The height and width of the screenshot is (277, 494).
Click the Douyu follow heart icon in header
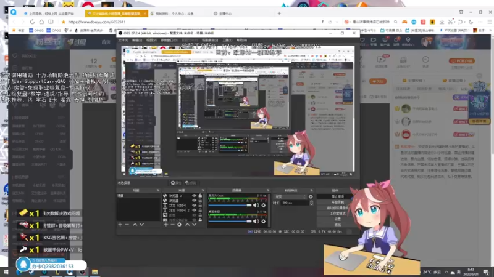coord(362,40)
